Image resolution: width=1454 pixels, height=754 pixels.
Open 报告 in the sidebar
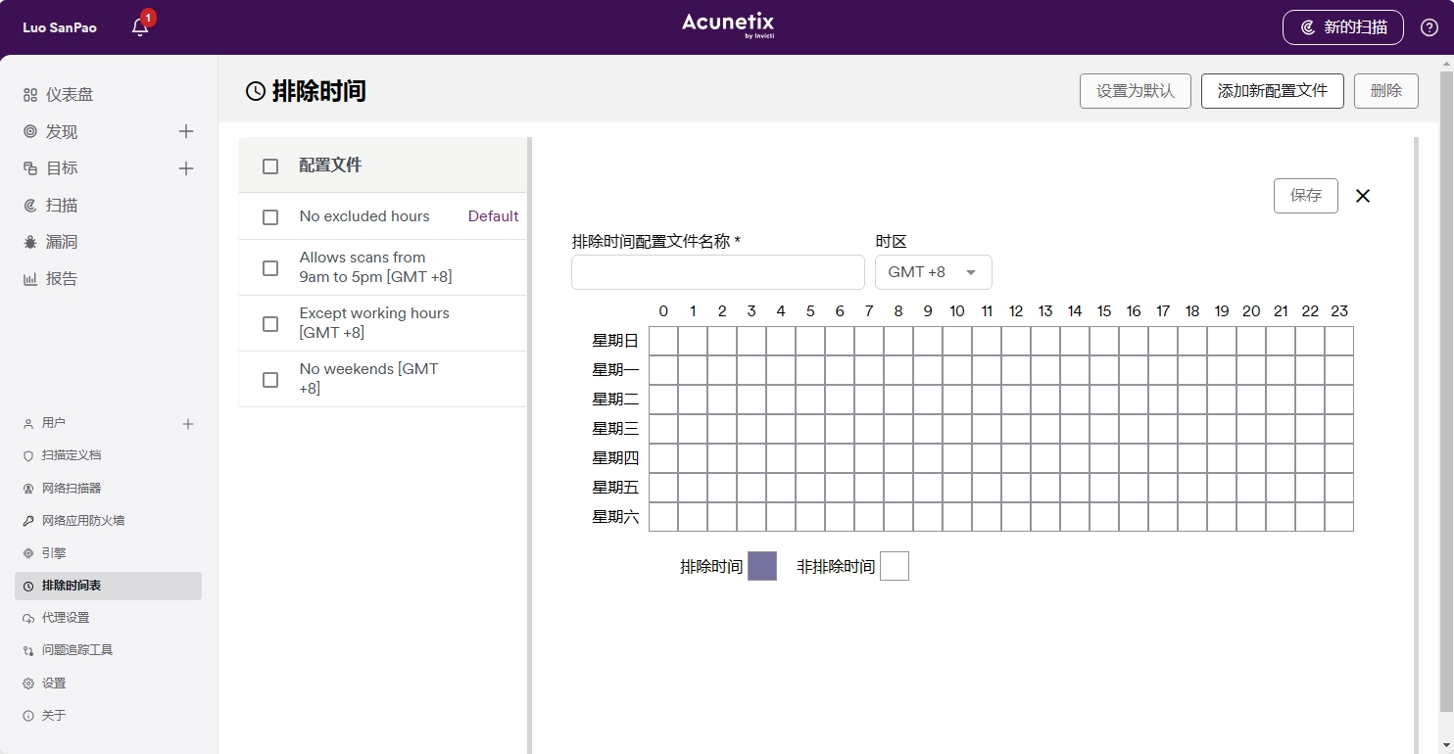pos(62,279)
